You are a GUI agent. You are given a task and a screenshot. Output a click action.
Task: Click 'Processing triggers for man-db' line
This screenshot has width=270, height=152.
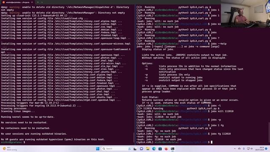click(x=32, y=103)
